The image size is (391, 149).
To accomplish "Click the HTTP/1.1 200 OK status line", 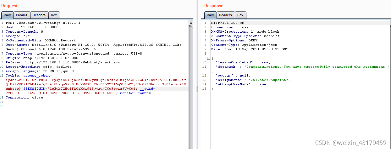I will [228, 23].
